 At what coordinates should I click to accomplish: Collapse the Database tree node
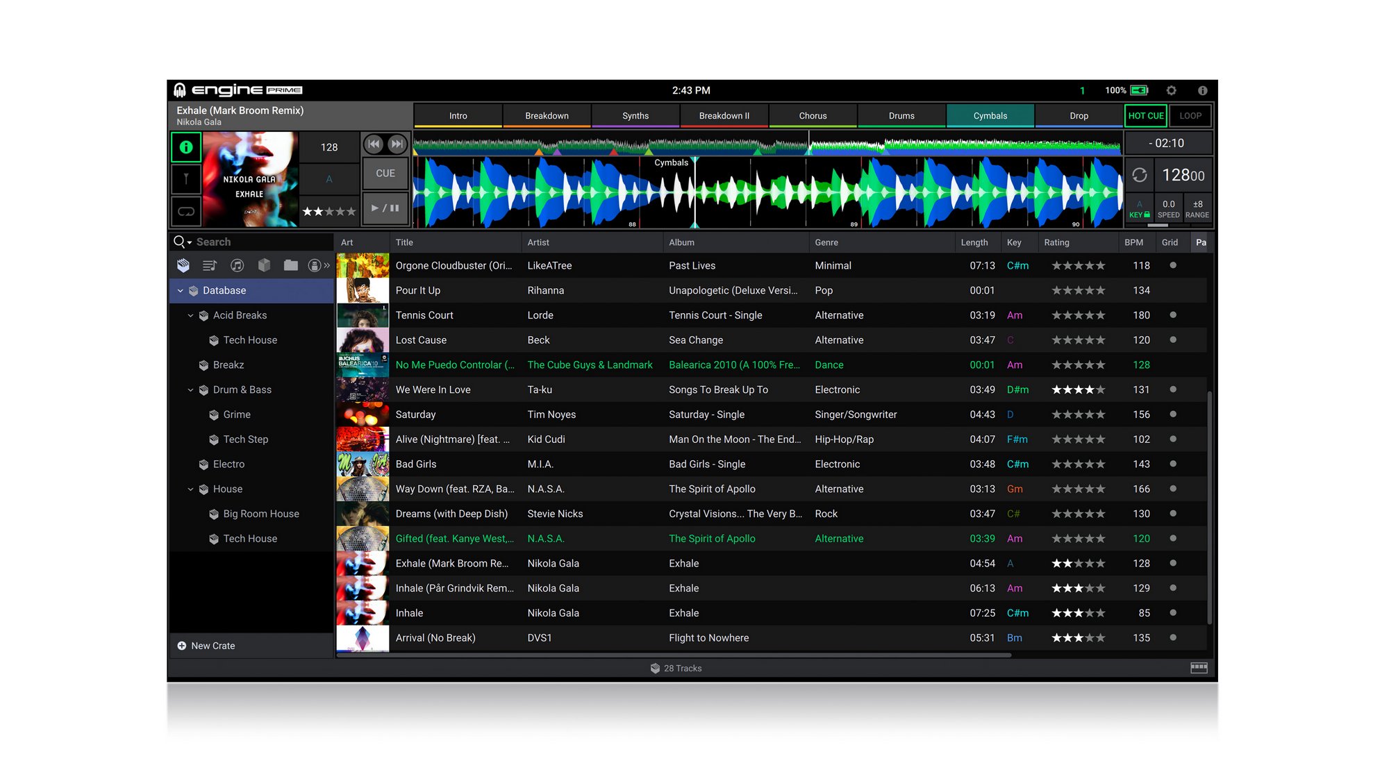(x=181, y=291)
